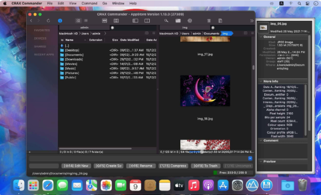Select the admin tab in left pane
The image size is (321, 195).
click(85, 28)
